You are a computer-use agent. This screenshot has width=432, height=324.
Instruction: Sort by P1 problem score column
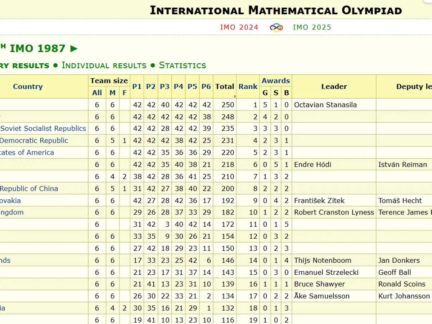[137, 86]
